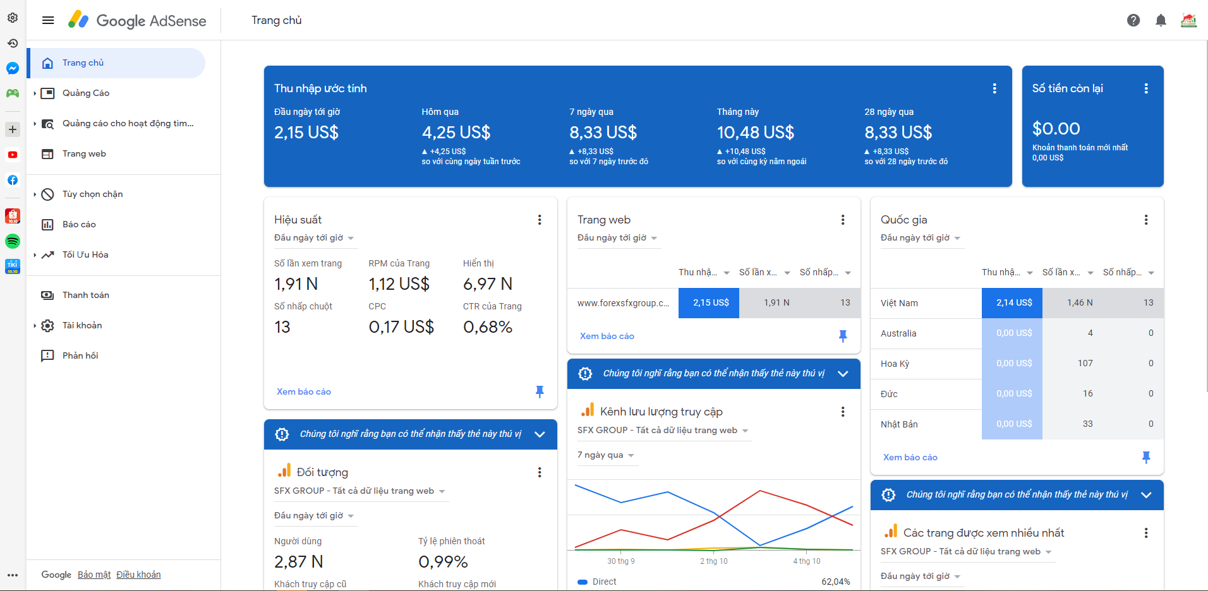1208x591 pixels.
Task: Open options menu of Quốc gia card
Action: (x=1146, y=220)
